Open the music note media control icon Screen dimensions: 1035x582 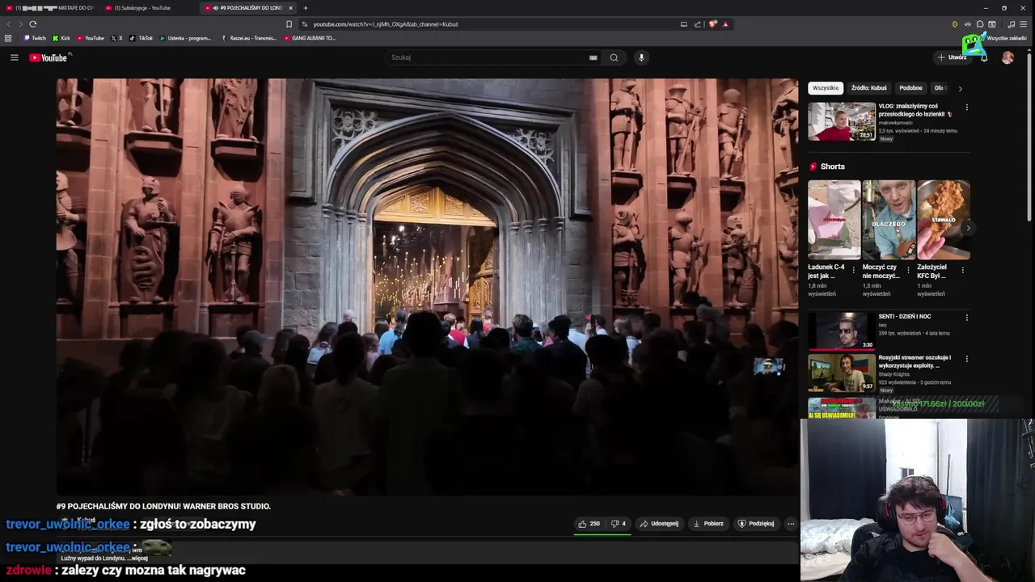point(1011,24)
